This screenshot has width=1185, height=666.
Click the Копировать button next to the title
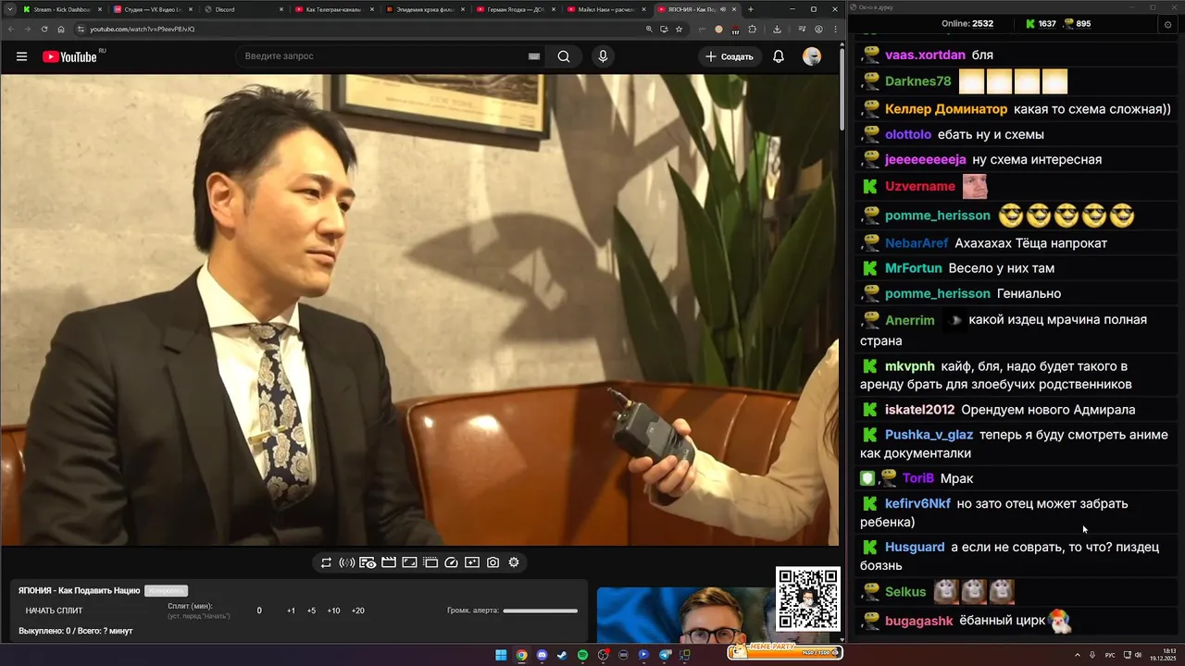pos(166,590)
